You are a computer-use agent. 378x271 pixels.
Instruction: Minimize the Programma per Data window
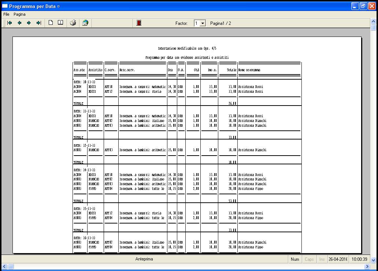355,6
